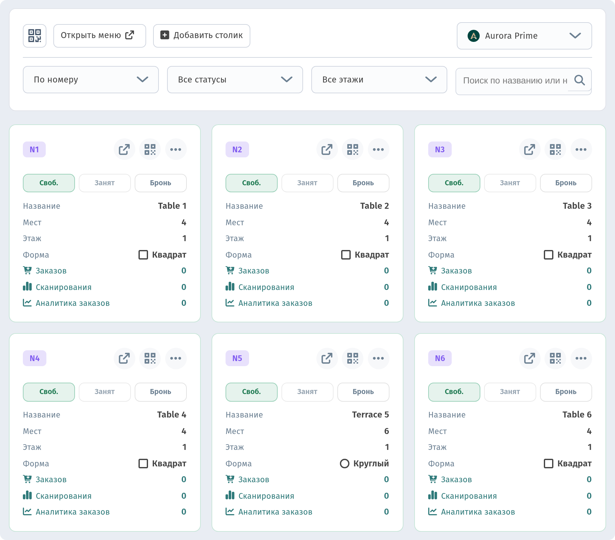Set table N3 status to Своб.

click(x=454, y=183)
